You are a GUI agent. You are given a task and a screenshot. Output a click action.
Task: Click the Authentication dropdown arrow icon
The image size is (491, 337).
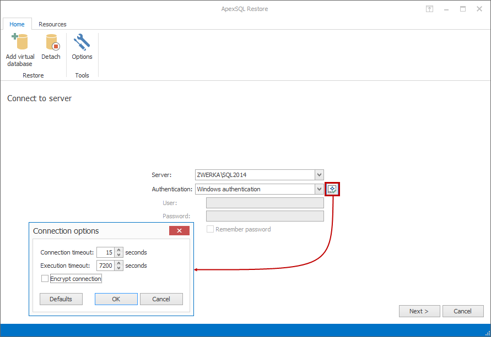pos(319,189)
